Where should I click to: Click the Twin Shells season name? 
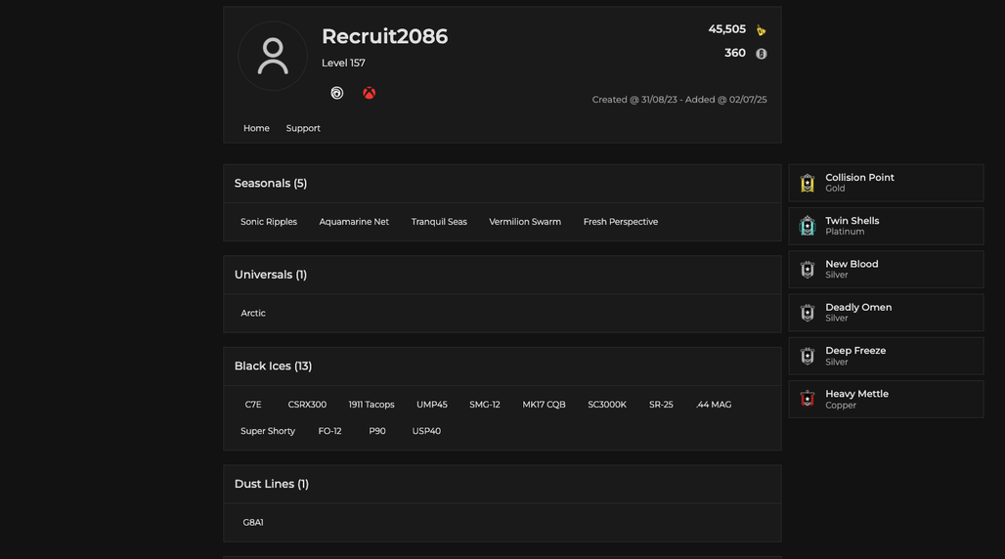pyautogui.click(x=852, y=221)
